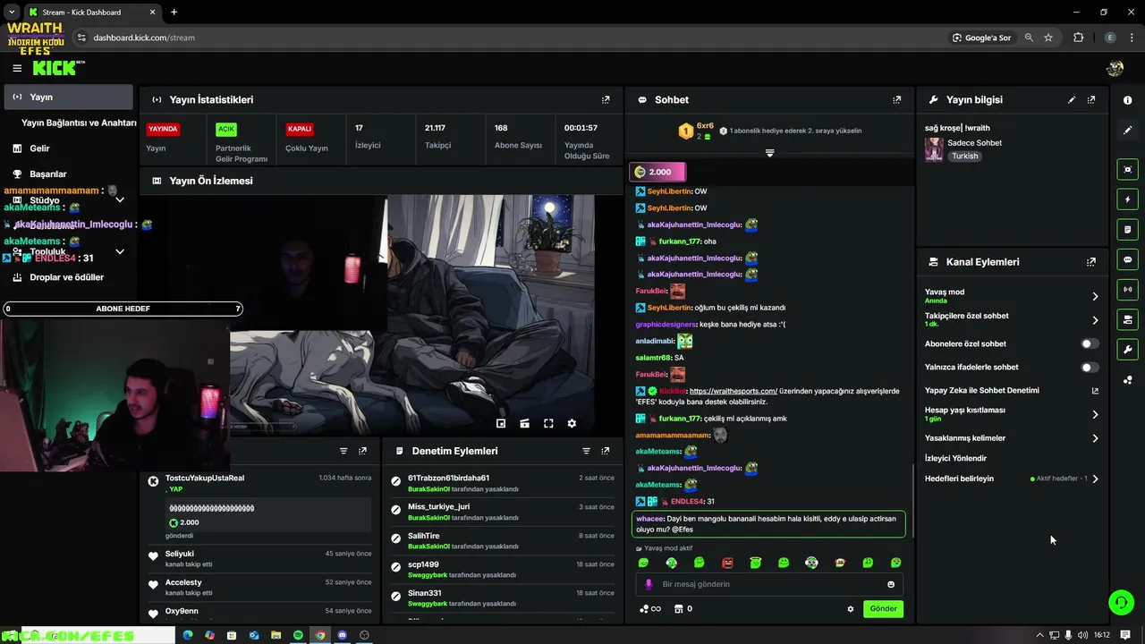Pop out the Yayın İstatistikleri panel
Viewport: 1145px width, 644px height.
click(x=606, y=100)
